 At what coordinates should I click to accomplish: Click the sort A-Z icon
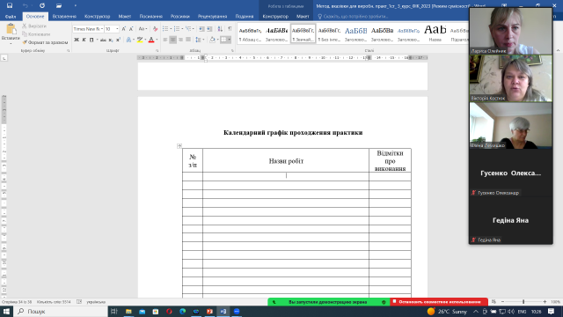point(220,29)
